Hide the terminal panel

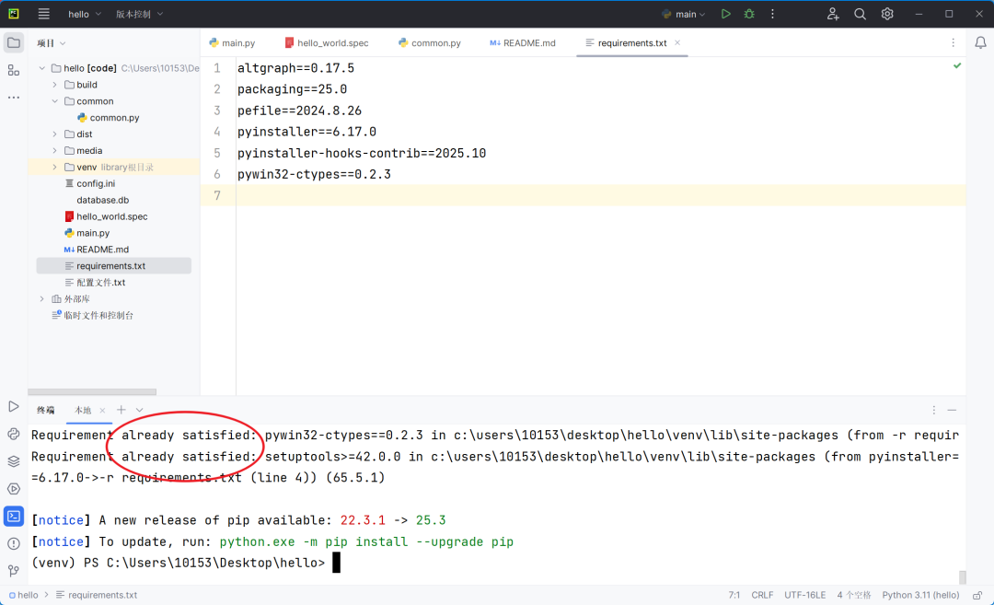tap(952, 410)
